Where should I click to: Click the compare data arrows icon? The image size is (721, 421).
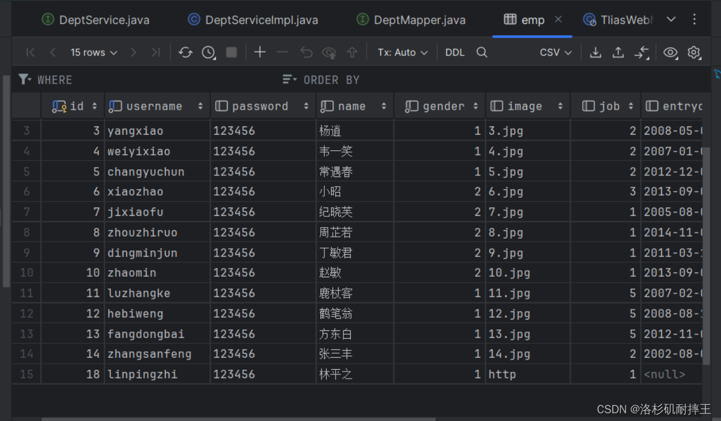tap(641, 52)
